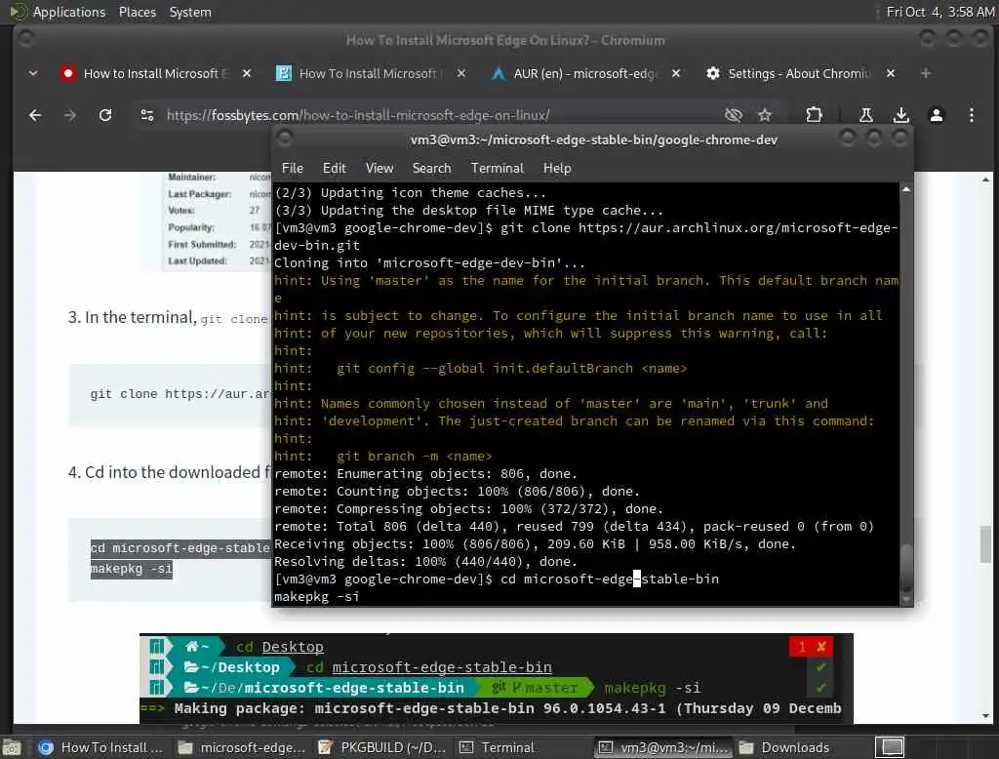Click the workspace switcher in the panel
The image size is (999, 759).
[x=892, y=747]
